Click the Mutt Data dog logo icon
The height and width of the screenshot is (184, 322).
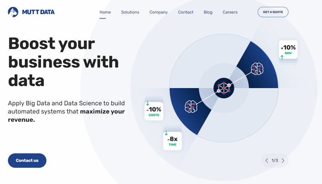(13, 12)
